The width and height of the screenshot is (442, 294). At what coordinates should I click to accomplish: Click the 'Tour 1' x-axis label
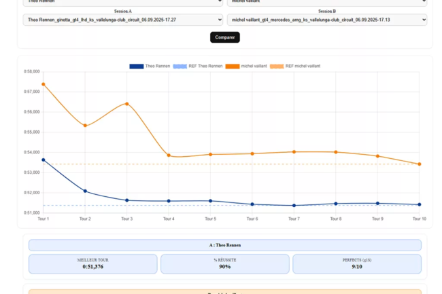44,219
